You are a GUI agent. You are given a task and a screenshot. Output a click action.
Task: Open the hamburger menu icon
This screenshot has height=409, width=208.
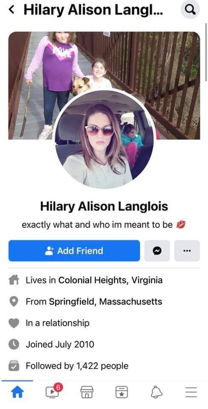tap(191, 392)
